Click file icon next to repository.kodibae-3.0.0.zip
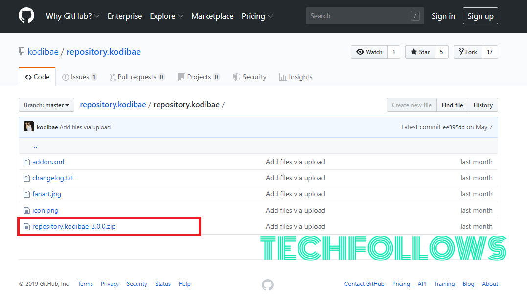 coord(27,227)
